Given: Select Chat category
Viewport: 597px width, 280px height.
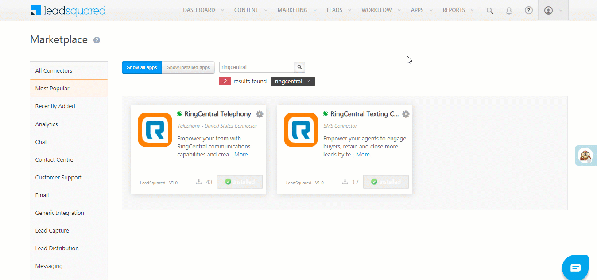Looking at the screenshot, I should click(x=69, y=142).
